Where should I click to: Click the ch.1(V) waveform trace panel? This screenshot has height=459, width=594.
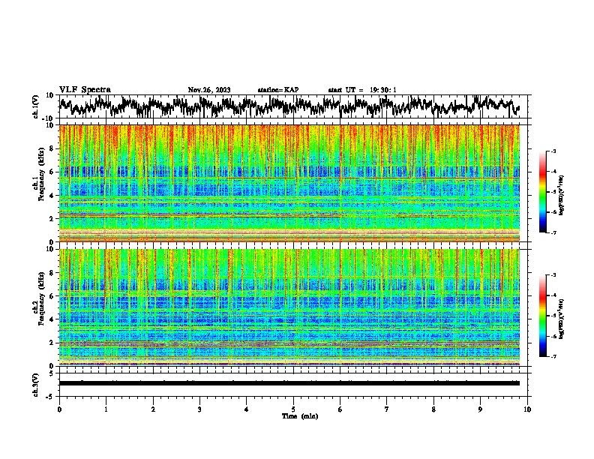tap(295, 106)
